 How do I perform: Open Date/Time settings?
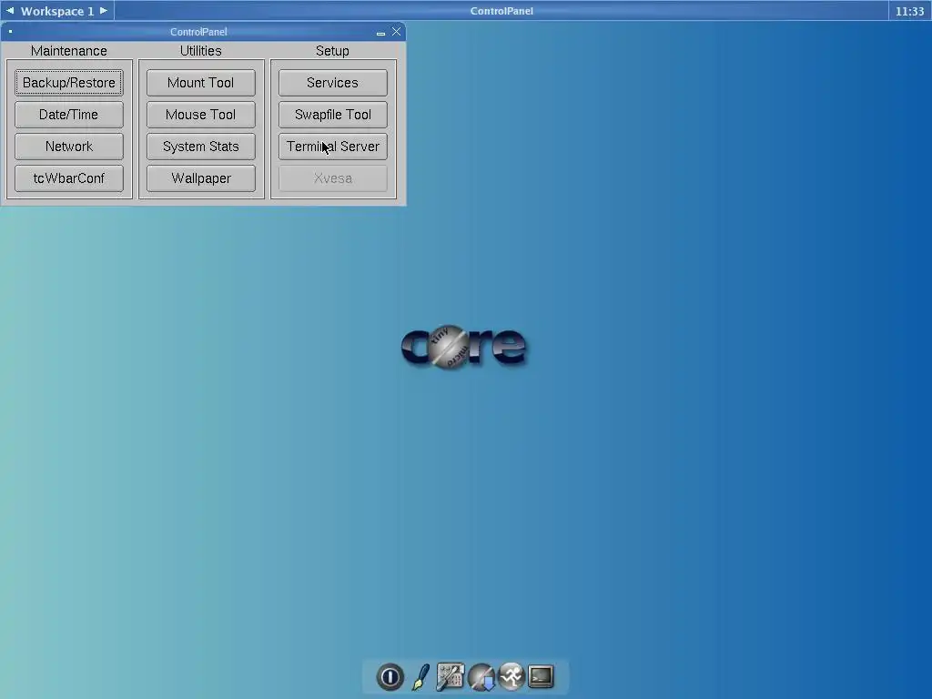coord(69,115)
